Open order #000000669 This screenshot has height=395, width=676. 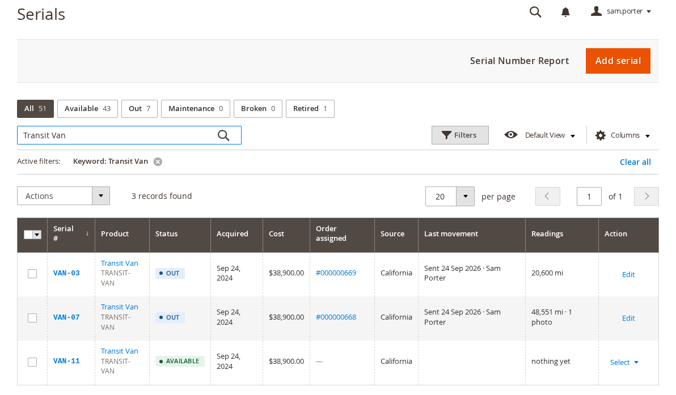click(x=336, y=273)
